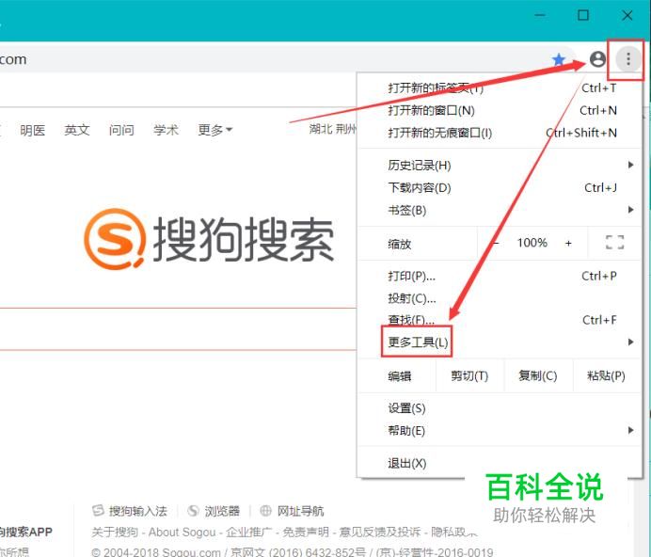Click the blue bookmark star icon
Screen dimensions: 651x557
click(x=559, y=60)
